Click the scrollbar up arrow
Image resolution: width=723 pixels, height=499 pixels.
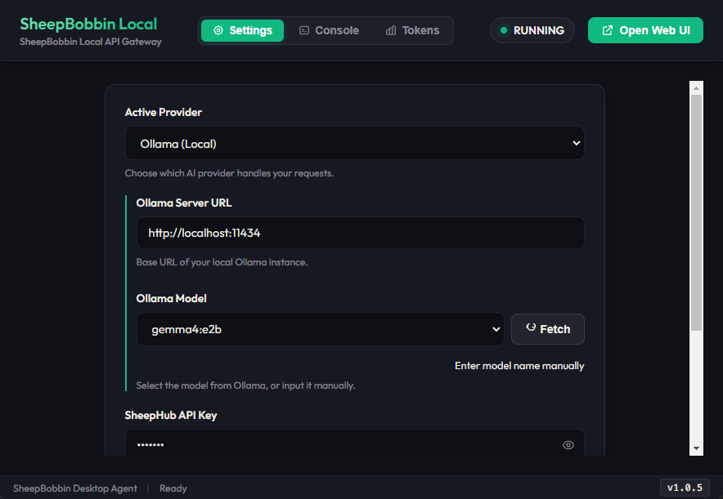(696, 88)
